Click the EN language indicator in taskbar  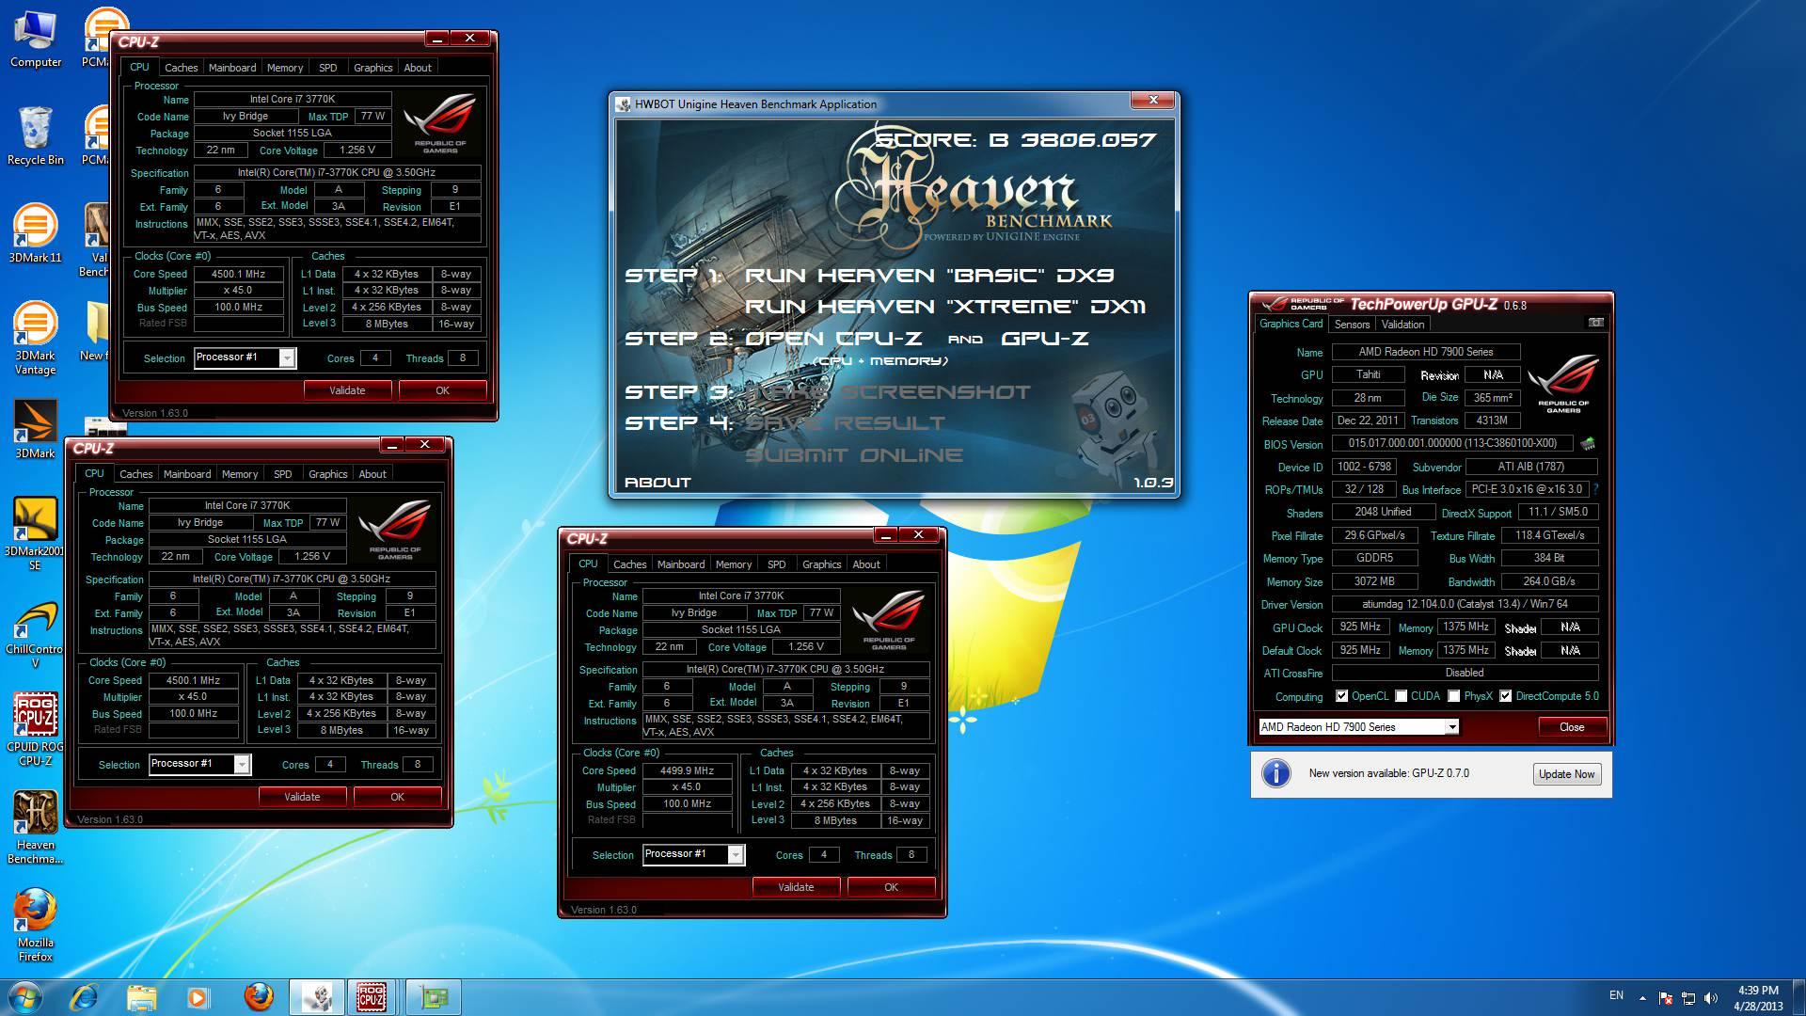(1616, 995)
